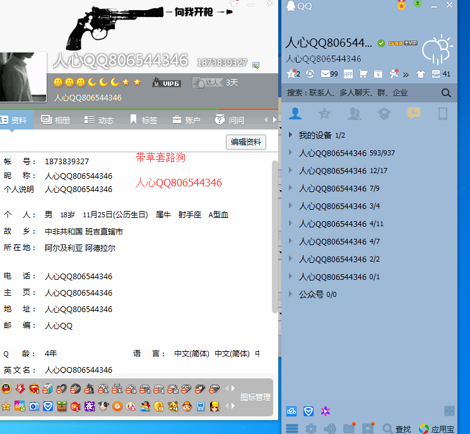Open the file folder icon with orange dot
The height and width of the screenshot is (434, 470).
pos(349,428)
